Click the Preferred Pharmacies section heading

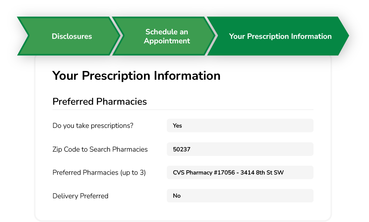point(99,101)
